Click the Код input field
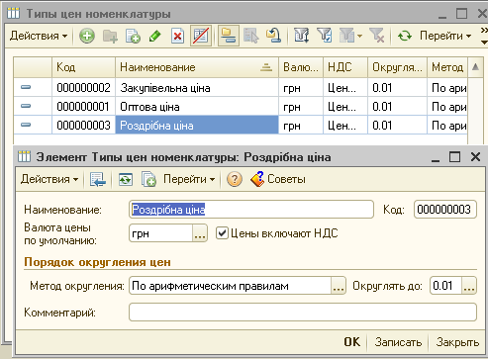 (445, 210)
